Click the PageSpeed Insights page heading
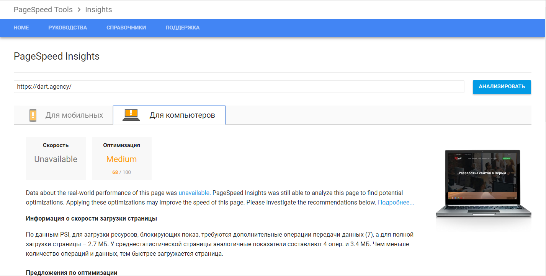Image resolution: width=546 pixels, height=276 pixels. pyautogui.click(x=57, y=56)
